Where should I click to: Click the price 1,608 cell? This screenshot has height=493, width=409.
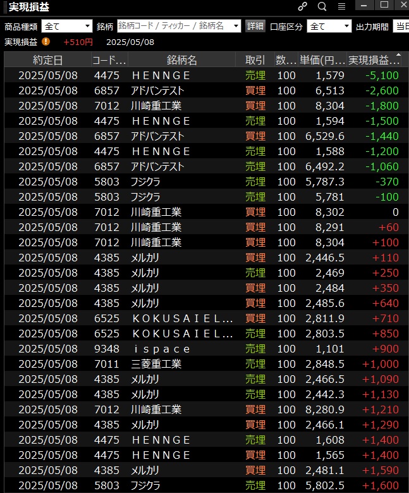click(x=330, y=440)
